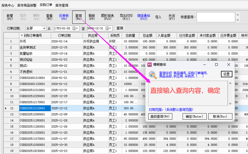Image resolution: width=248 pixels, height=154 pixels.
Task: Open 查看 (F5) to view the order
Action: pyautogui.click(x=49, y=17)
